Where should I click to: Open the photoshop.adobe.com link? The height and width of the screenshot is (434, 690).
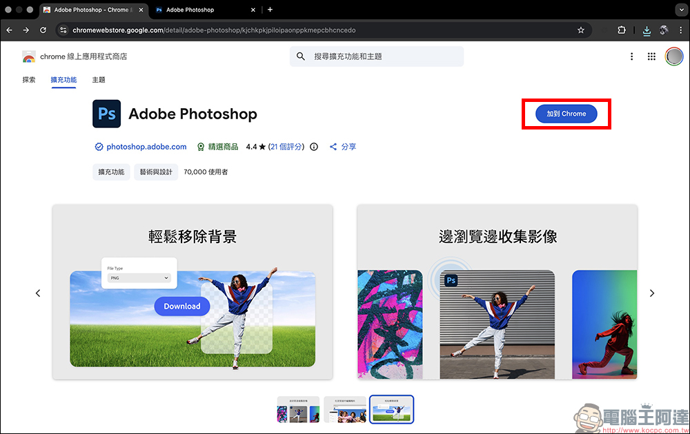coord(146,146)
